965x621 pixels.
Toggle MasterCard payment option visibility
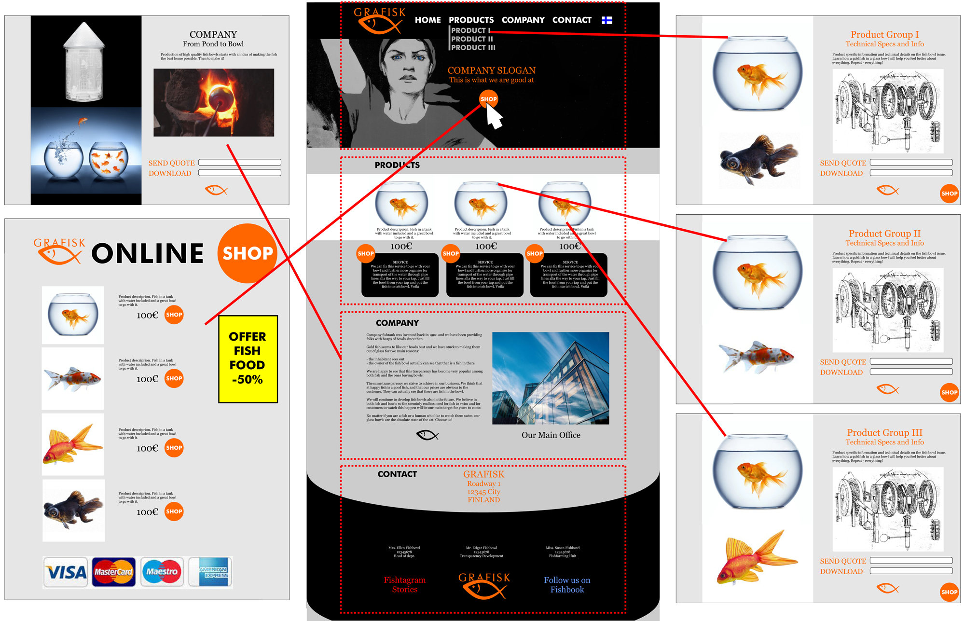pyautogui.click(x=109, y=578)
